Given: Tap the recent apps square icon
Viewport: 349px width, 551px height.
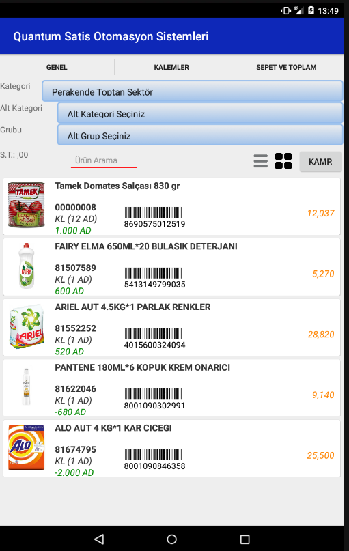Looking at the screenshot, I should click(x=245, y=539).
